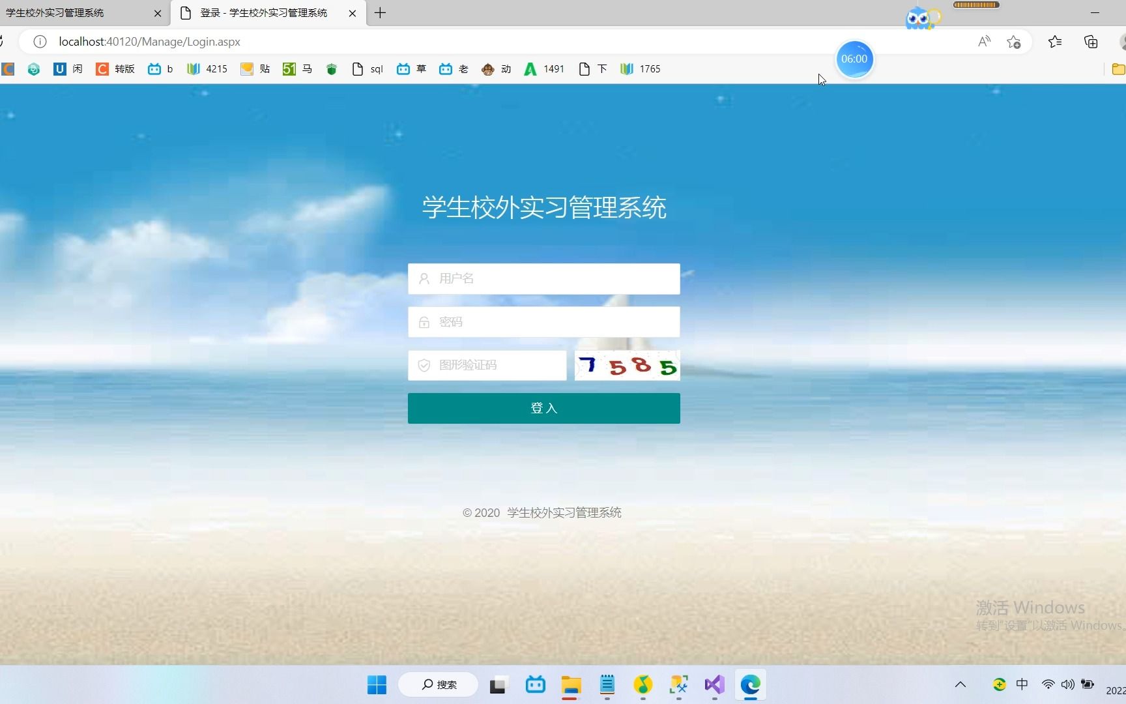Open bilibili app from the taskbar

point(535,685)
